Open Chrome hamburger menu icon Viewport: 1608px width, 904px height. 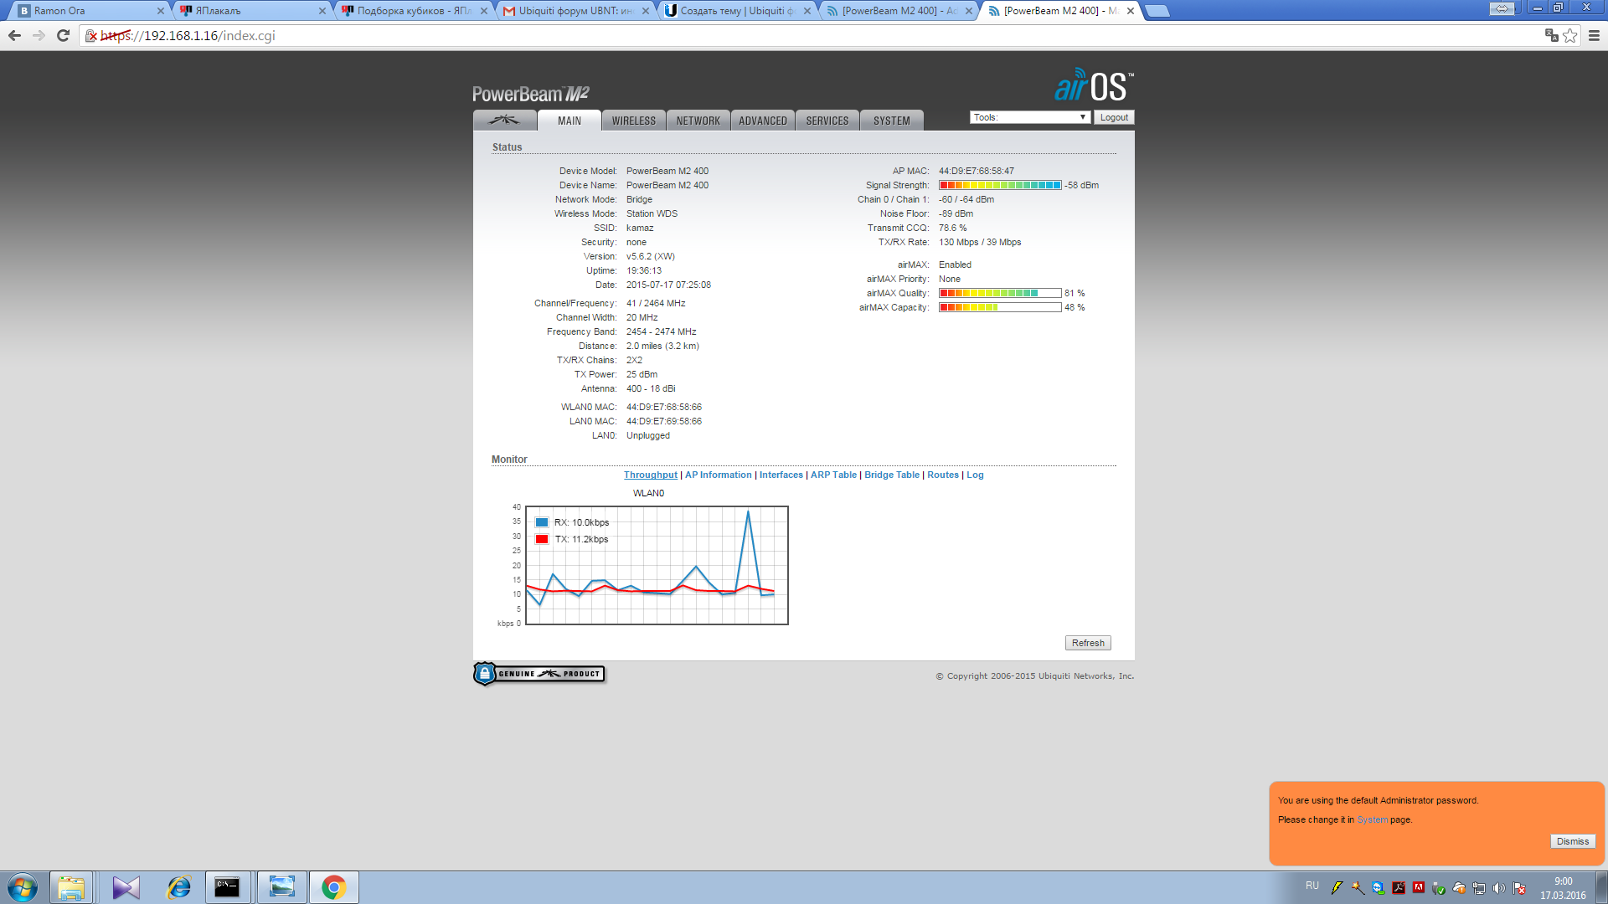coord(1594,35)
